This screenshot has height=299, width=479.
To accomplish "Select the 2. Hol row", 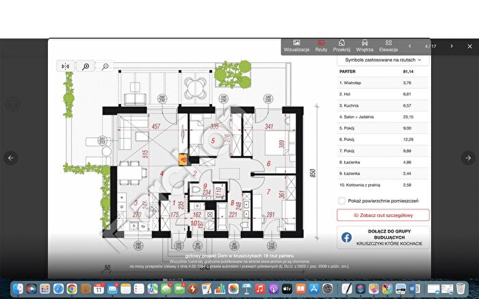I will (383, 94).
